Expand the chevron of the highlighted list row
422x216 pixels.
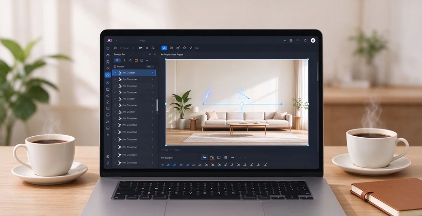152,73
